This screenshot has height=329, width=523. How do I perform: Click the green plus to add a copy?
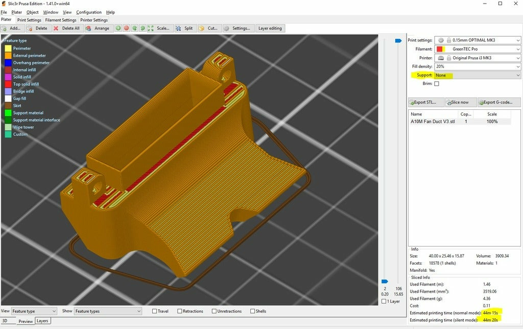tap(117, 28)
